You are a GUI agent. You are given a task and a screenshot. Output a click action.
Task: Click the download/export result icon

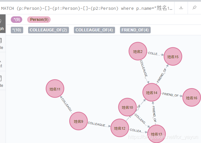click(x=181, y=8)
